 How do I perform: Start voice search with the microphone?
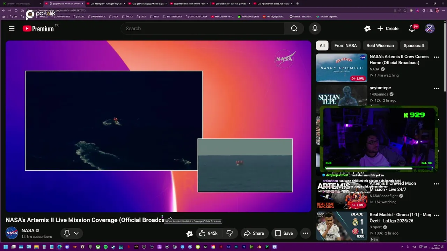315,29
